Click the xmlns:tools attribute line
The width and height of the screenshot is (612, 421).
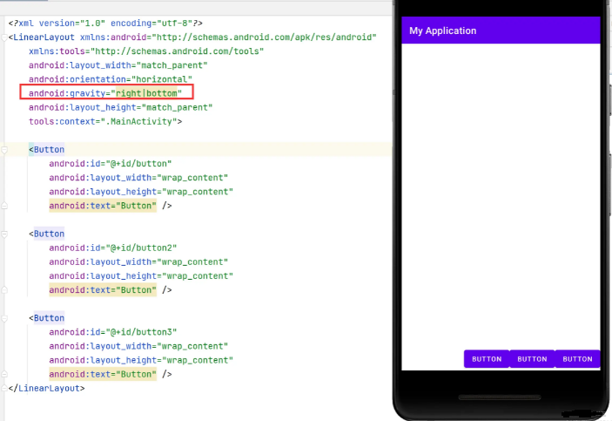(146, 51)
